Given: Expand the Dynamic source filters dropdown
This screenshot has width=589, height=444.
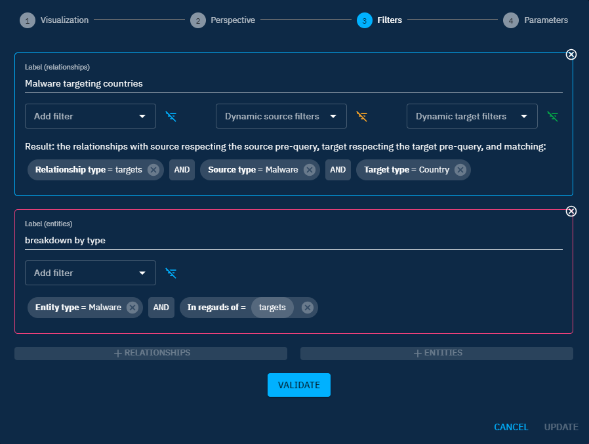Looking at the screenshot, I should tap(281, 116).
